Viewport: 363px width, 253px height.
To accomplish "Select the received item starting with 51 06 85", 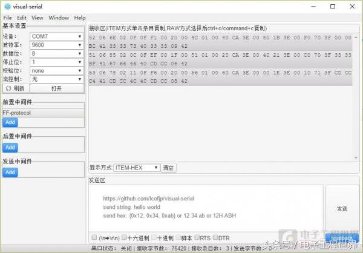I will coord(220,59).
